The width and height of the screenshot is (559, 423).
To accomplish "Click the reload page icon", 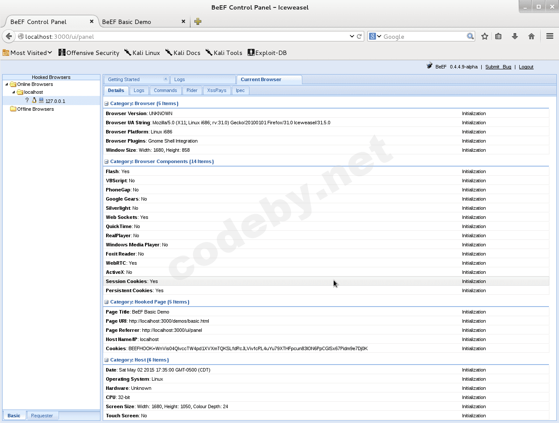I will (359, 37).
